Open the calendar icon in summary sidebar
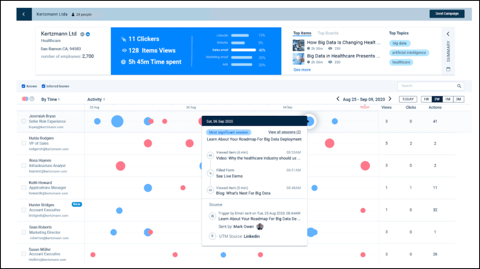Image resolution: width=480 pixels, height=269 pixels. coord(448,69)
